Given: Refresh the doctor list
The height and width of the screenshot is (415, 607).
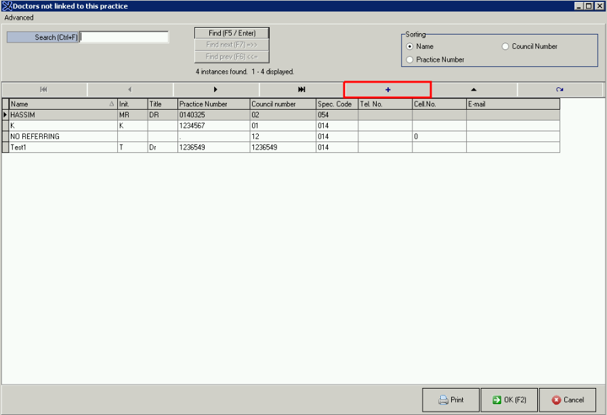Looking at the screenshot, I should tap(560, 89).
